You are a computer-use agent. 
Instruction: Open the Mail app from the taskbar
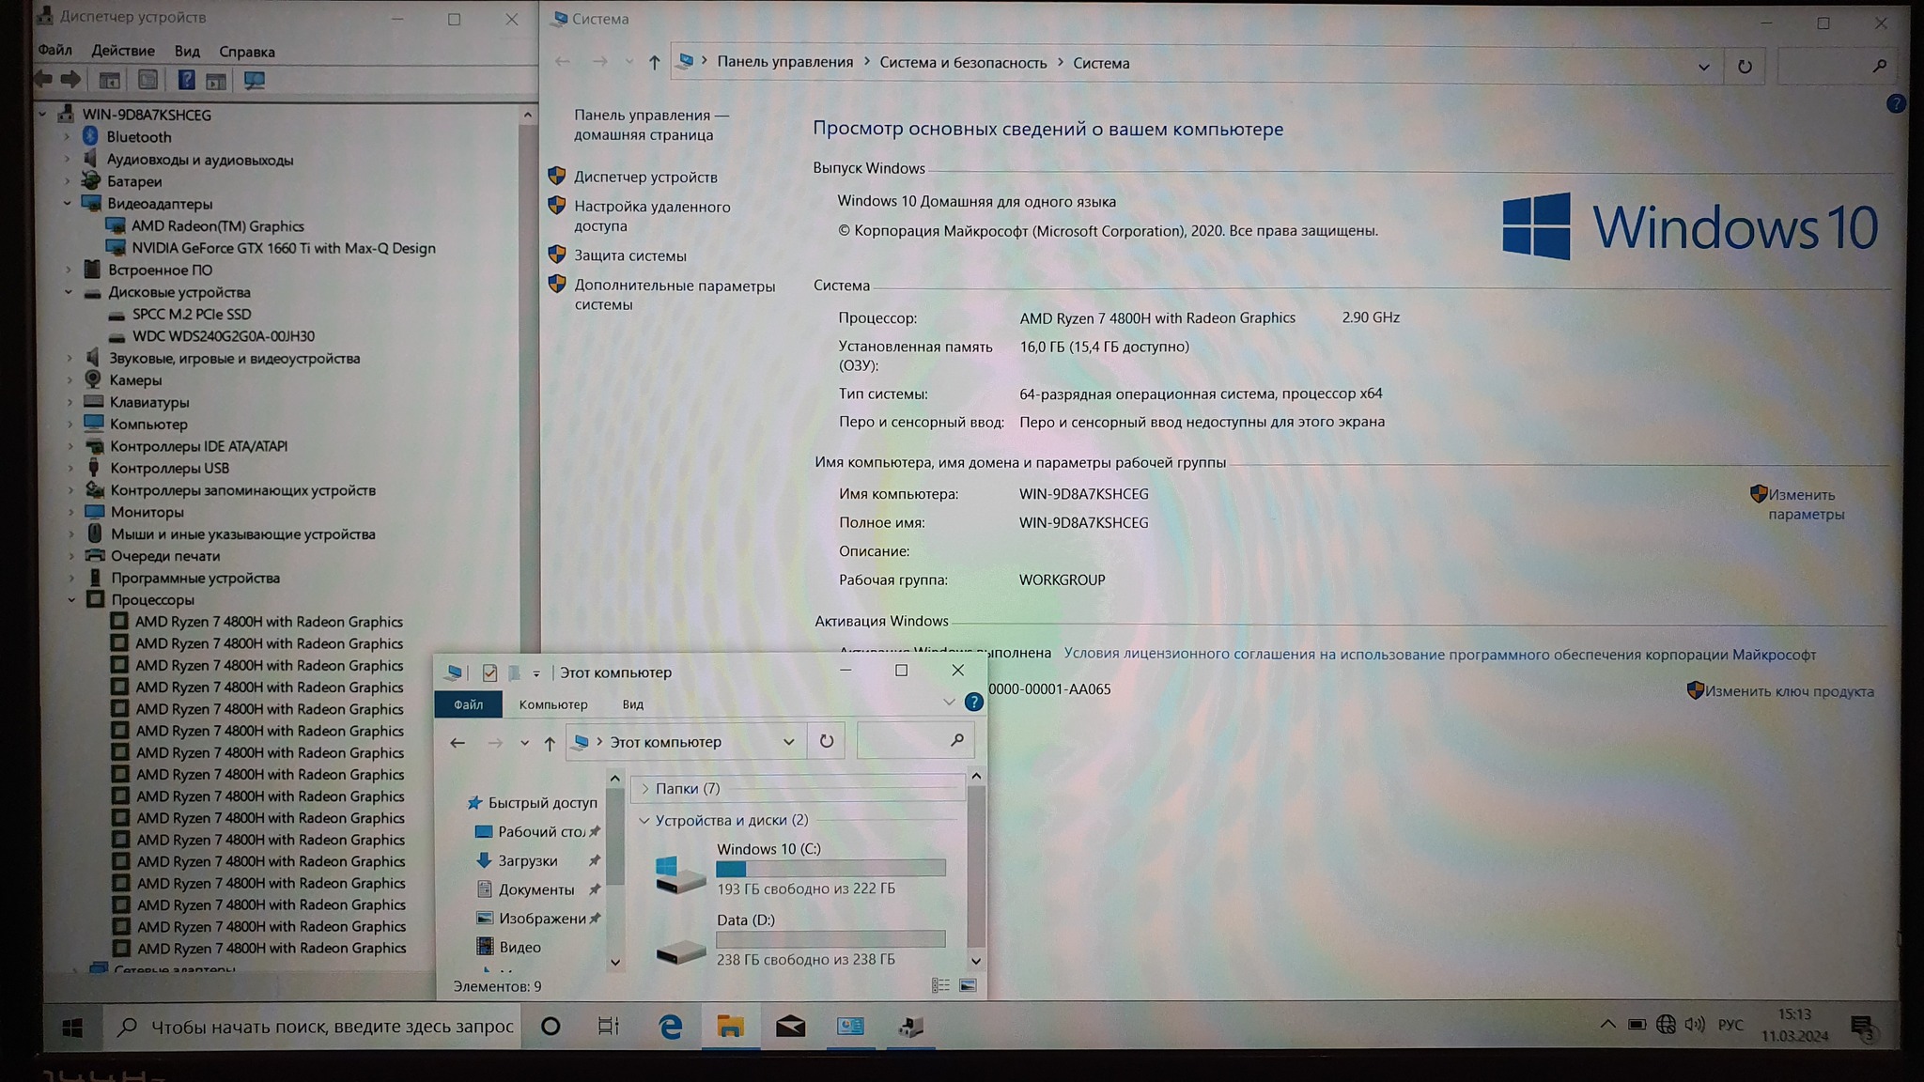pyautogui.click(x=790, y=1027)
